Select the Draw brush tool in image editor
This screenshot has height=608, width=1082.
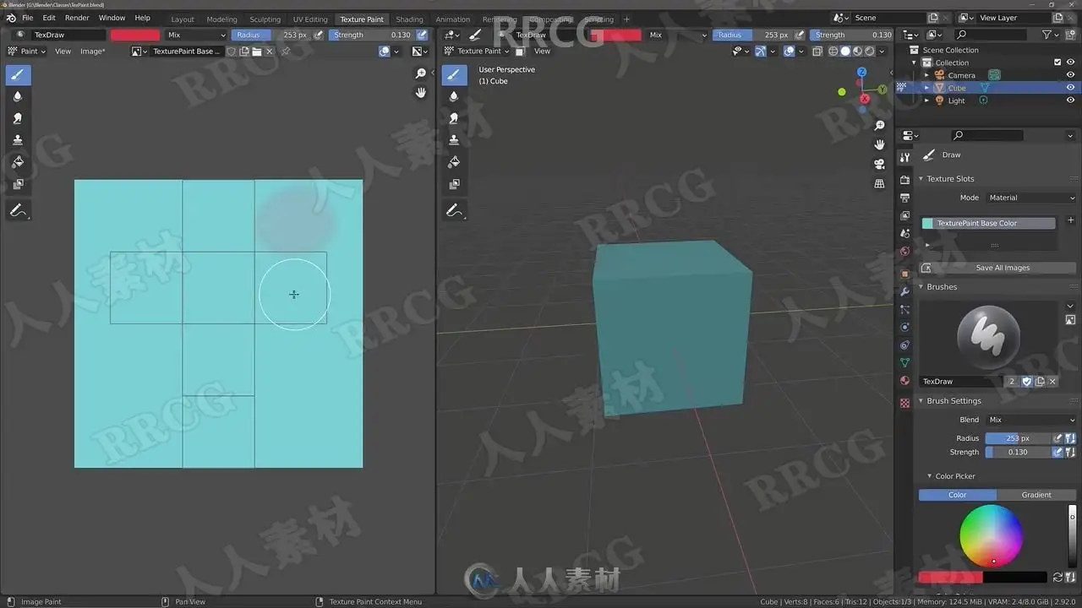pos(18,75)
